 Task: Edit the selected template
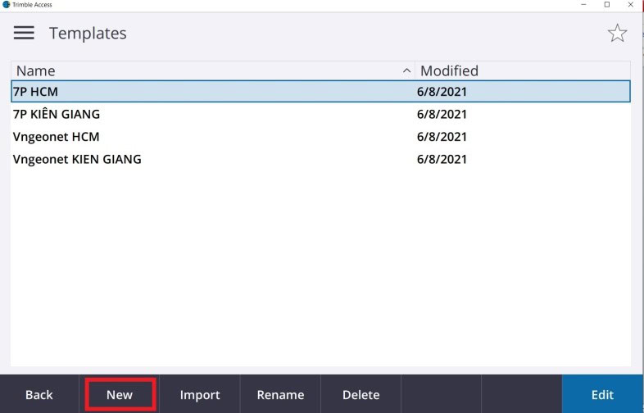click(x=602, y=394)
